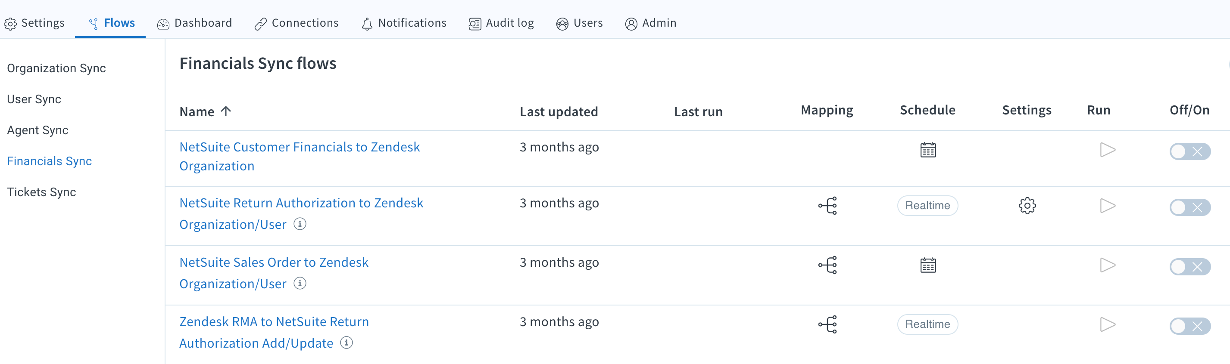Click the Mapping column header
Screen dimensions: 1230x364
827,111
